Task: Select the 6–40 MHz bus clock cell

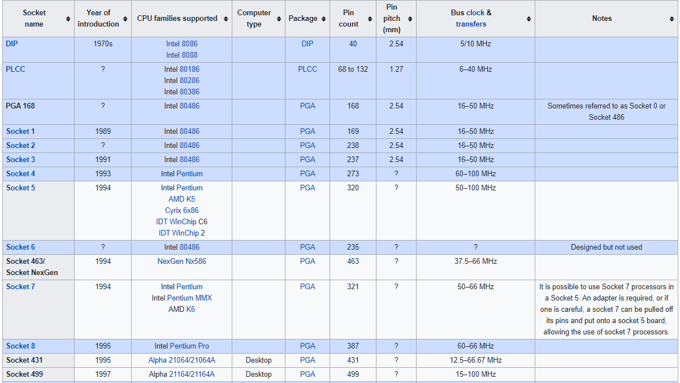Action: click(x=476, y=81)
